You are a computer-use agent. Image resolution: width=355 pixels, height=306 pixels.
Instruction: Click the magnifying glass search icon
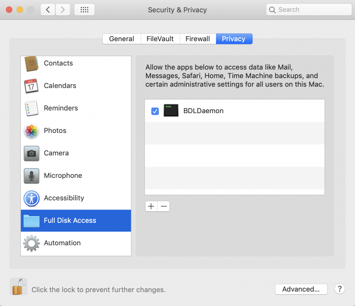coord(272,10)
